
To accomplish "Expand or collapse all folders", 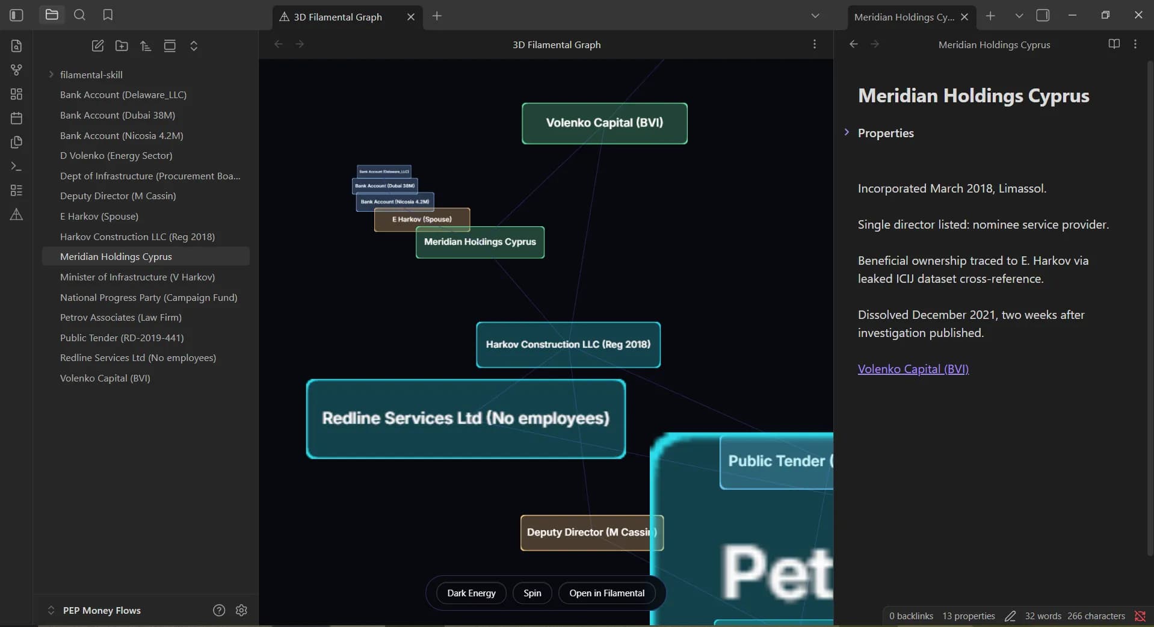I will click(194, 46).
